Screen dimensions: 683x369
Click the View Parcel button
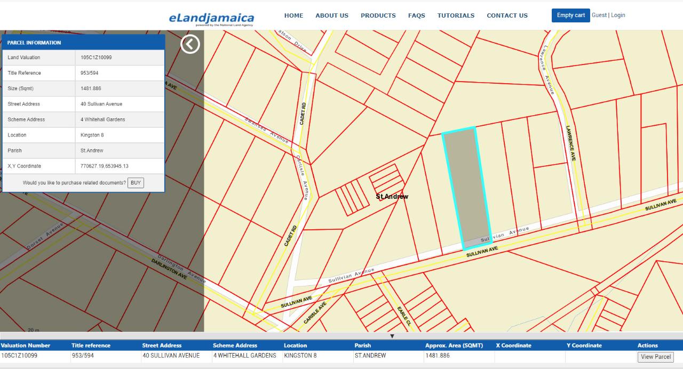click(x=656, y=357)
